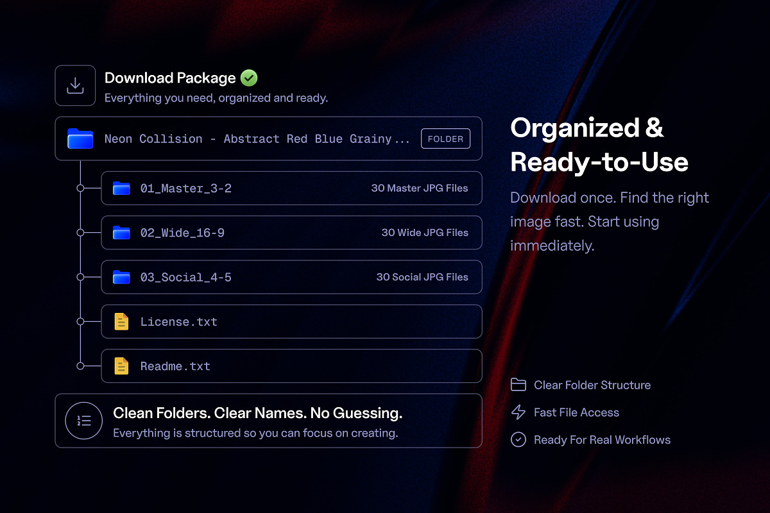Click the tree node circle beside 01_Master_3-2

point(80,188)
